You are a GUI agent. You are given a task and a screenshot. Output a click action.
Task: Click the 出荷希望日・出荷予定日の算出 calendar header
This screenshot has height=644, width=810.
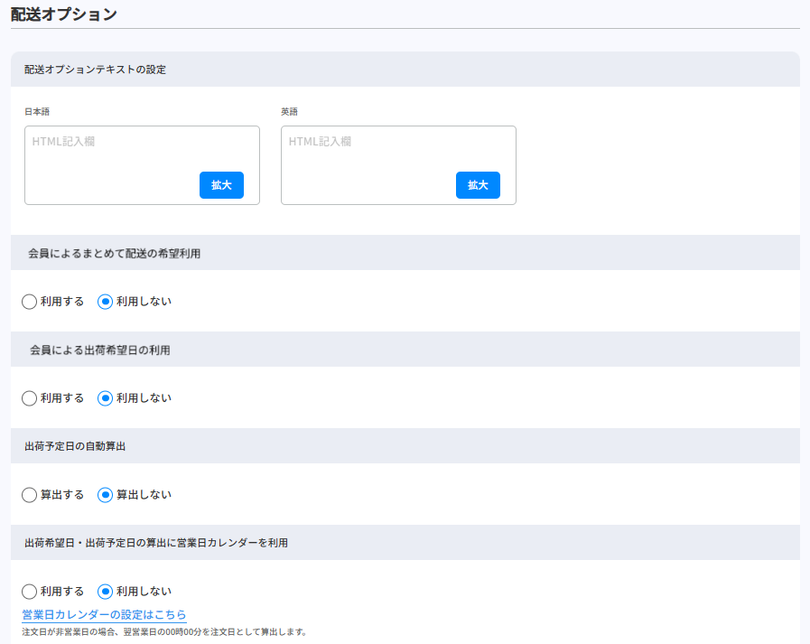point(155,543)
